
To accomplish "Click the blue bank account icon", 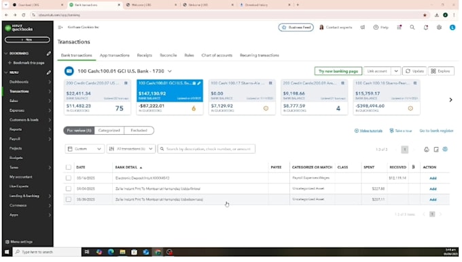I will tap(69, 71).
